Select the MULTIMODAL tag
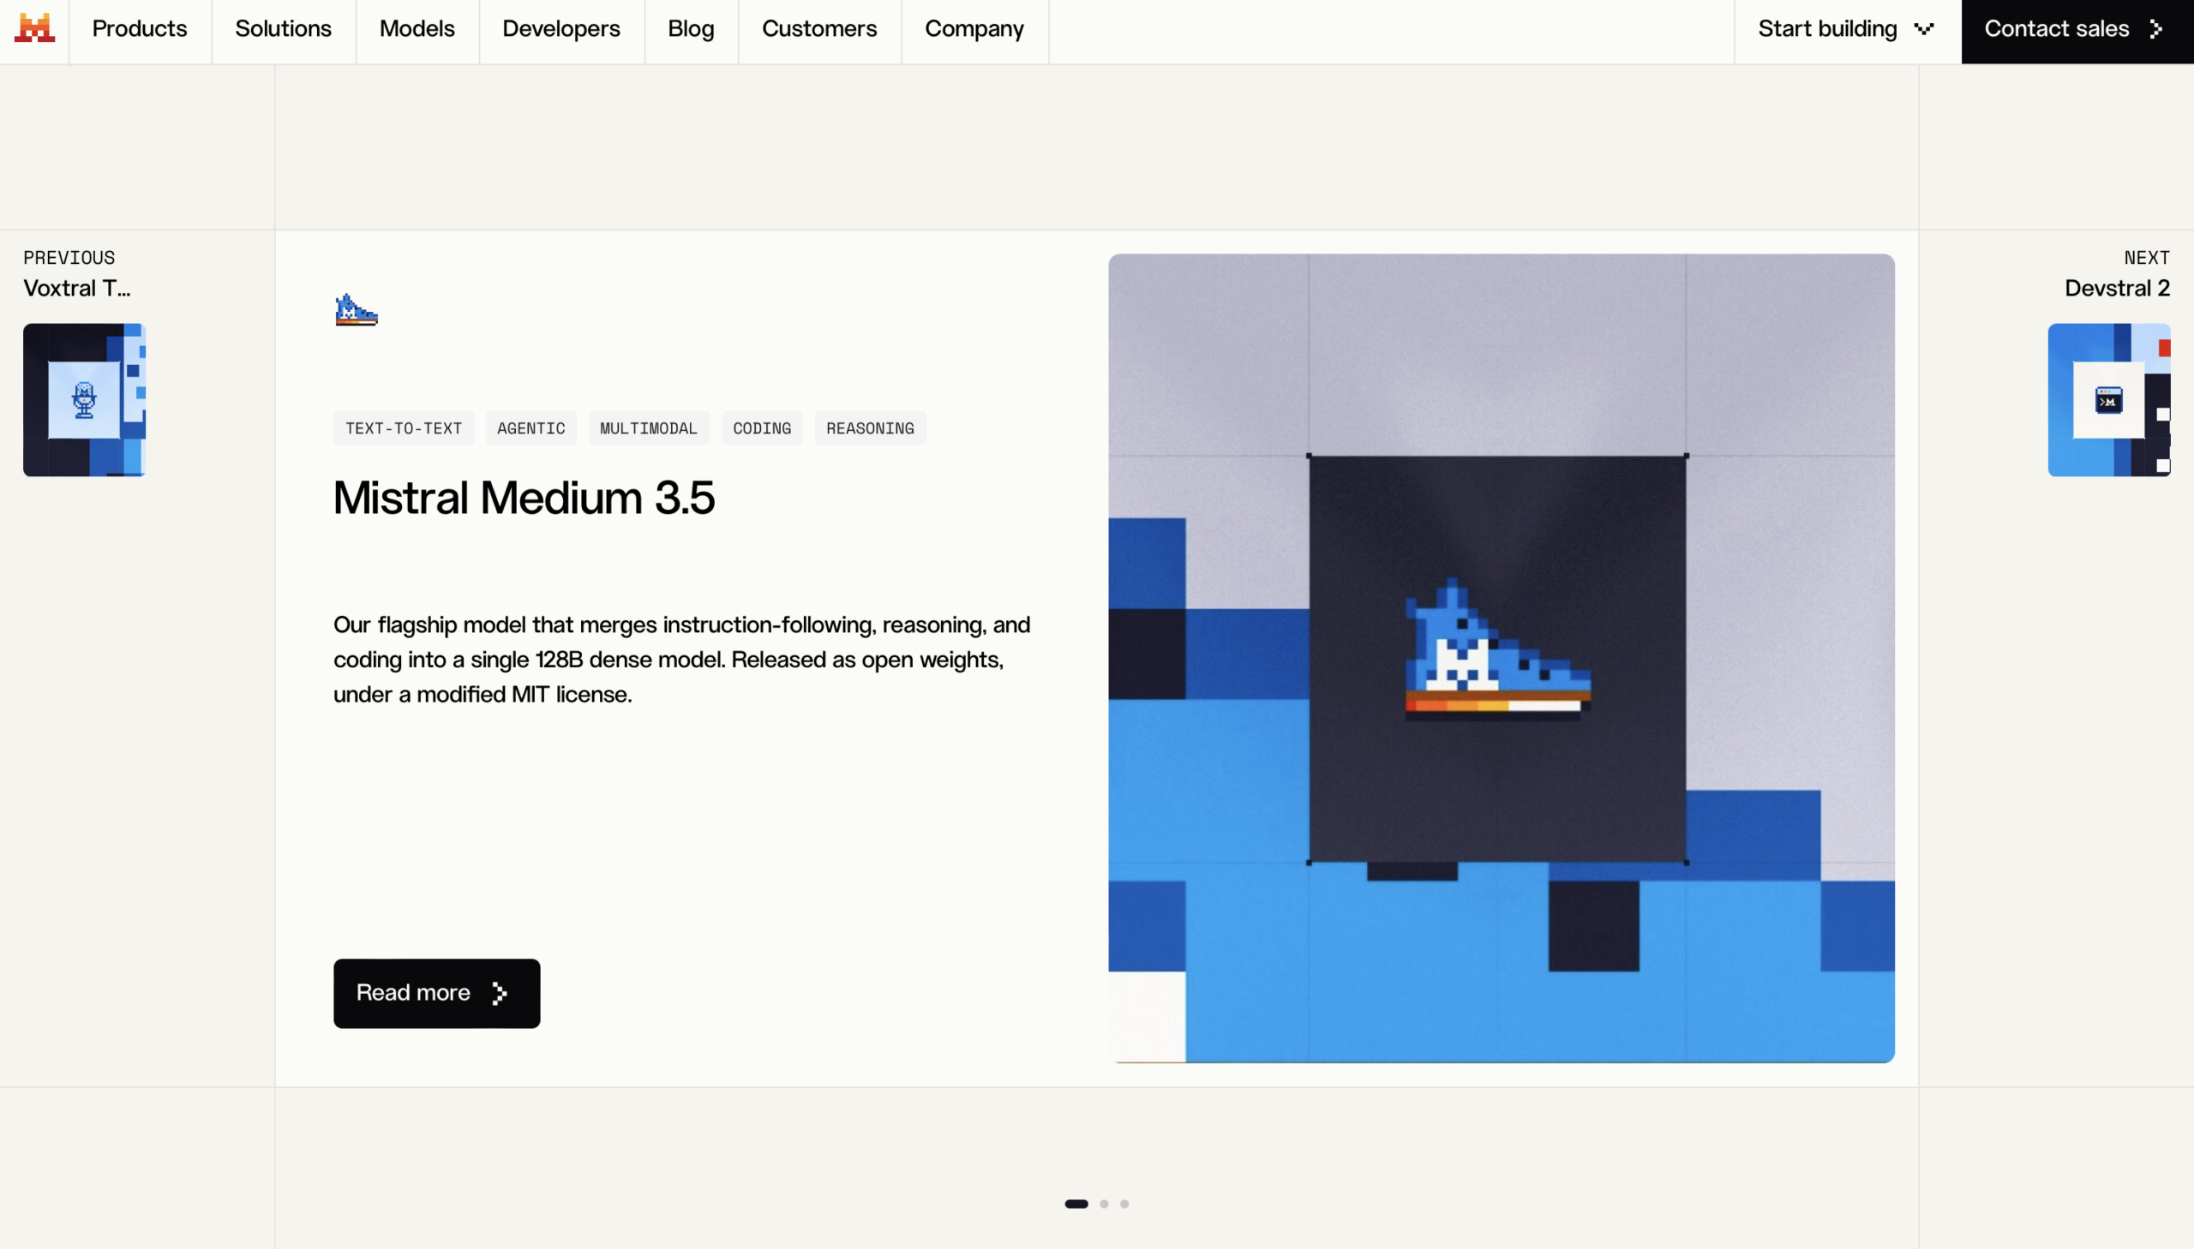This screenshot has width=2194, height=1249. tap(649, 428)
